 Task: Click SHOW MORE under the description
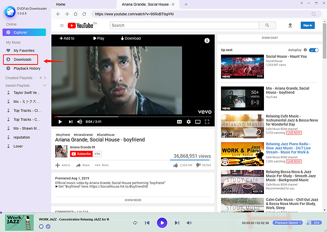coord(133,200)
